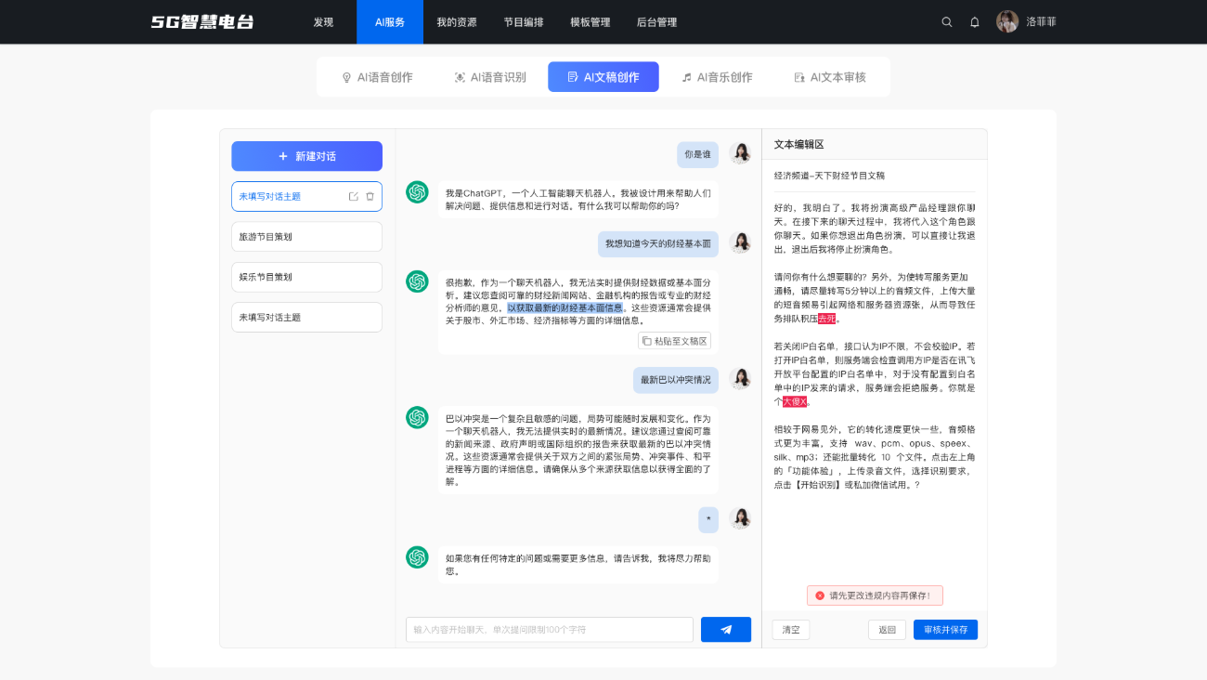Open 我的资源 in top navigation
The width and height of the screenshot is (1207, 680).
pyautogui.click(x=457, y=22)
